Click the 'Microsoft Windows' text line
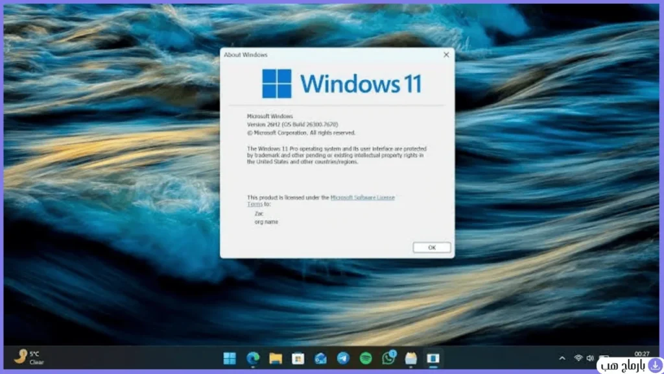The height and width of the screenshot is (374, 664). [x=270, y=116]
